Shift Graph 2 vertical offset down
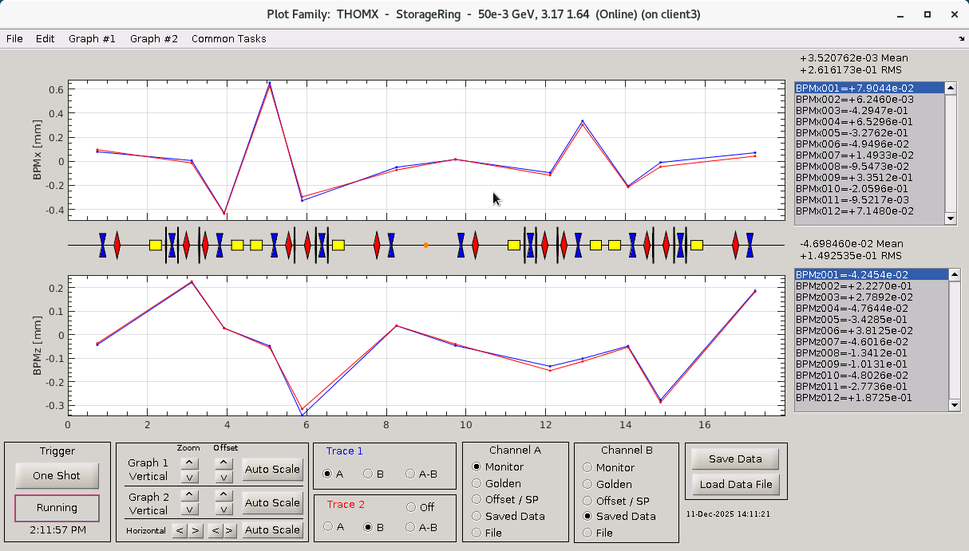This screenshot has width=969, height=551. coord(224,510)
